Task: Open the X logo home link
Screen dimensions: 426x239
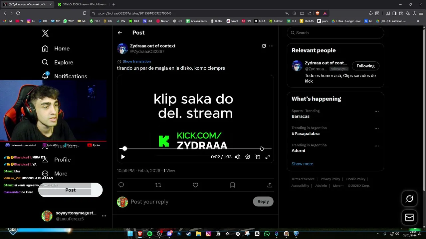Action: (x=45, y=33)
